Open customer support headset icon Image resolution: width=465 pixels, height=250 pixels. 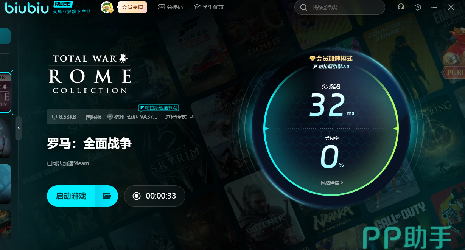(401, 7)
